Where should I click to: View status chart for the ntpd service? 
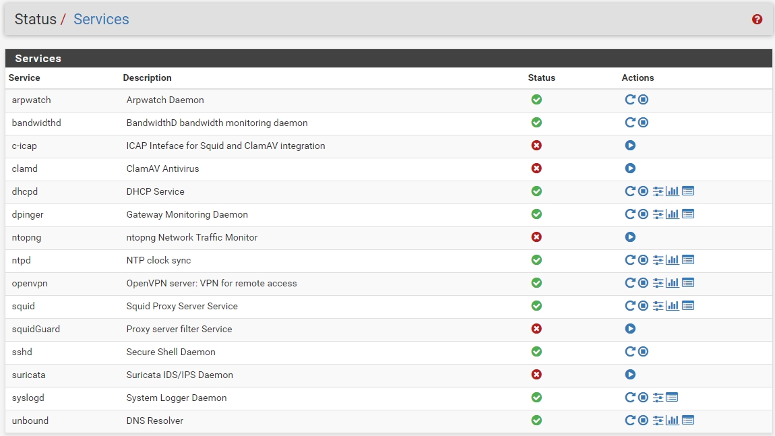pos(672,260)
